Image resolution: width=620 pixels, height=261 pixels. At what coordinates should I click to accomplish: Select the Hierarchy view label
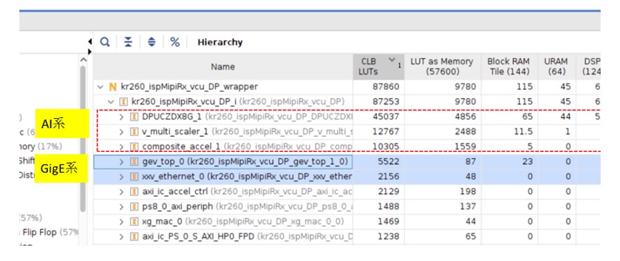click(x=220, y=42)
